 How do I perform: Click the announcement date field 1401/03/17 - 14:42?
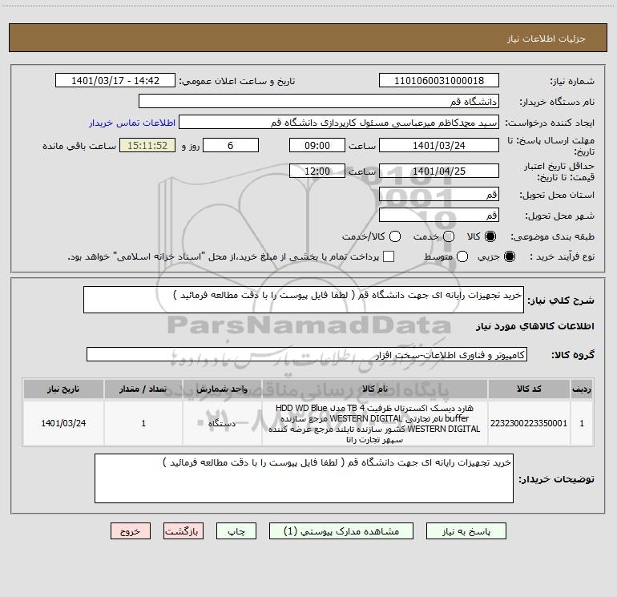[x=115, y=81]
